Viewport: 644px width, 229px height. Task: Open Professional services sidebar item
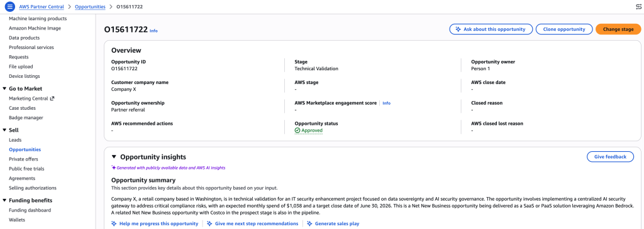(x=31, y=47)
